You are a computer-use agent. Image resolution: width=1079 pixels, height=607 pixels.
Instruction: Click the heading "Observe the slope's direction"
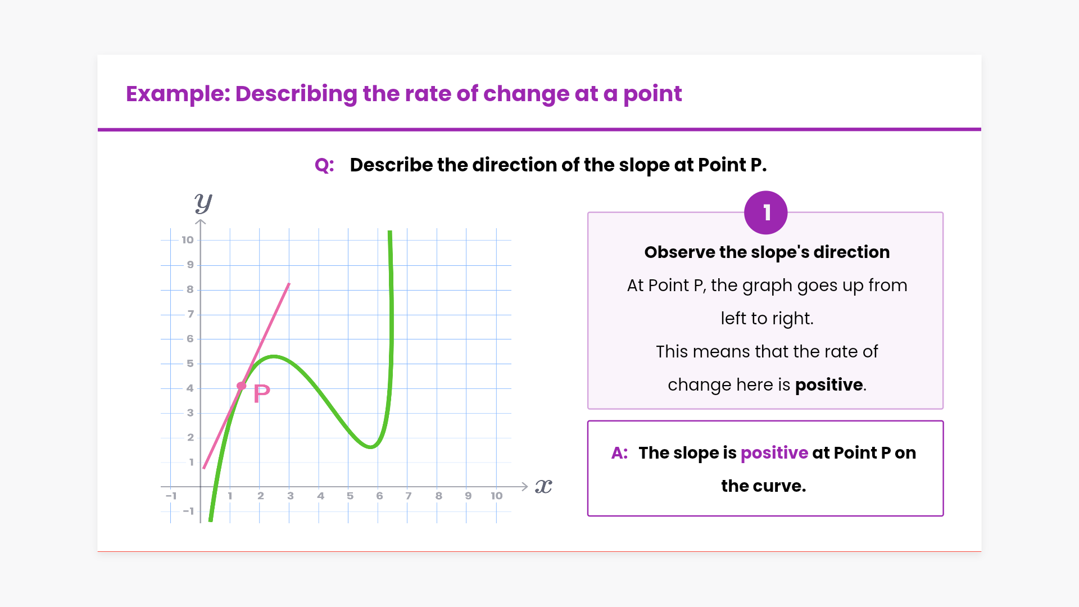coord(767,252)
